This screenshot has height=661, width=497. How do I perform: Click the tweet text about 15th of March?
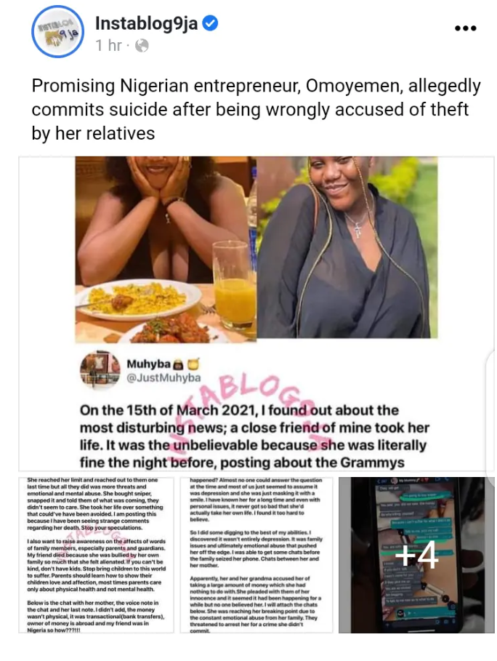[x=254, y=436]
